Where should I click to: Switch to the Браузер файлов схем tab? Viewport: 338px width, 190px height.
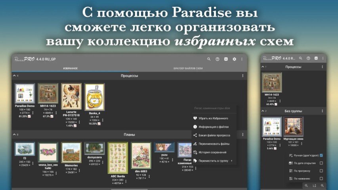click(x=188, y=69)
